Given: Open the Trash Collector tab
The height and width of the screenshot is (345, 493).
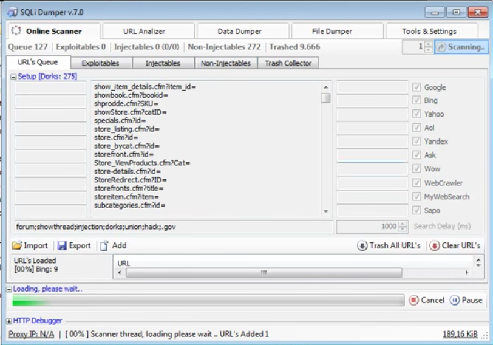Looking at the screenshot, I should tap(288, 63).
